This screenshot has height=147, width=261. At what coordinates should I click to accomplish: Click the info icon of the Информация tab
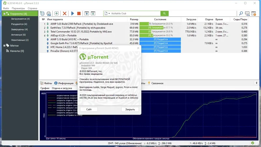[56, 83]
